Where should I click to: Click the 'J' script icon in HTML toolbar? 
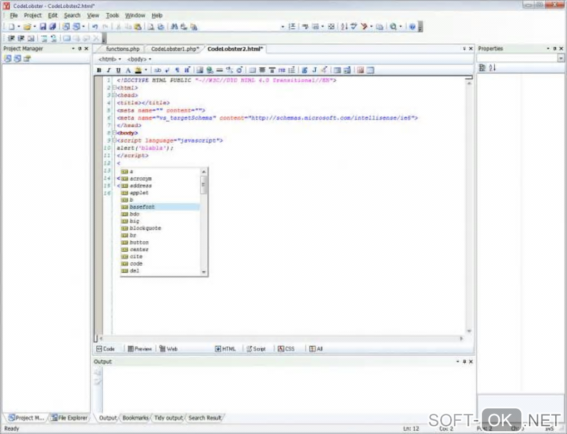[x=315, y=70]
